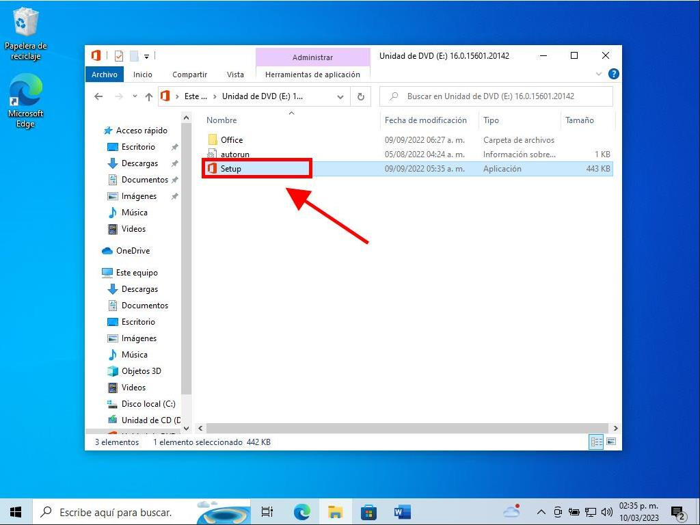This screenshot has height=525, width=700.
Task: Expand the ribbon with the chevron
Action: pos(599,74)
